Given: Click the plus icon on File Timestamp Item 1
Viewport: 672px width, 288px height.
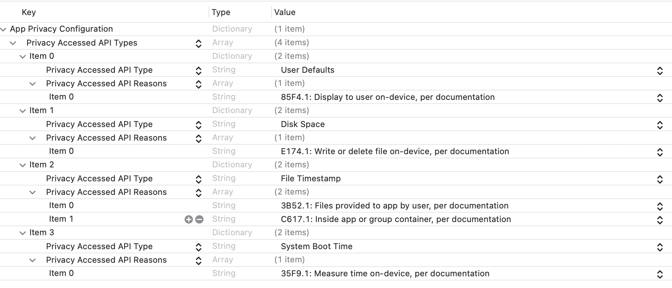Looking at the screenshot, I should 188,219.
